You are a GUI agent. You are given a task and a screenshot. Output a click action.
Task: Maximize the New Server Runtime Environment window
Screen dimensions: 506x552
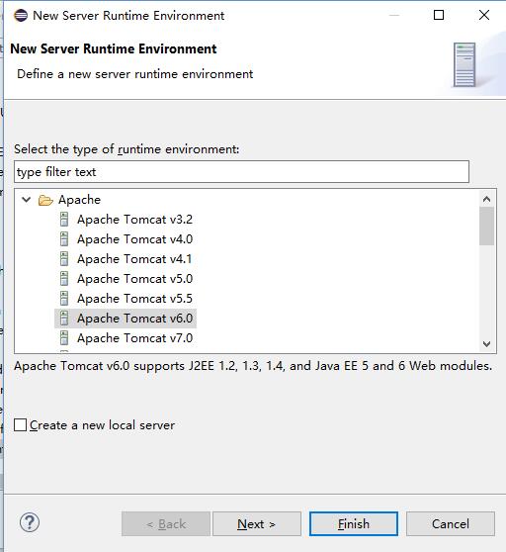[439, 15]
